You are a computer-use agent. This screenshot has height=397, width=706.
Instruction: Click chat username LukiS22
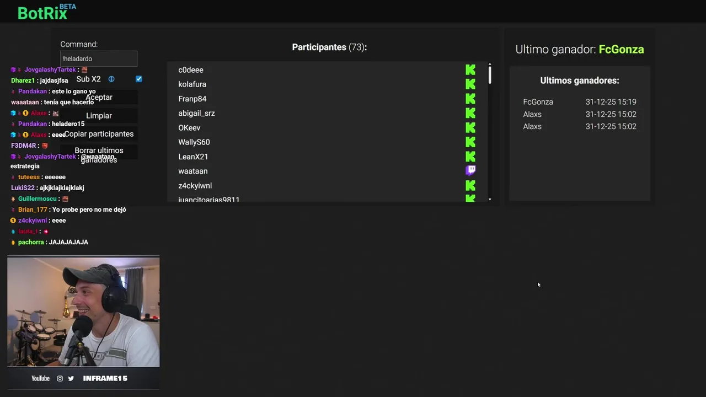(23, 188)
